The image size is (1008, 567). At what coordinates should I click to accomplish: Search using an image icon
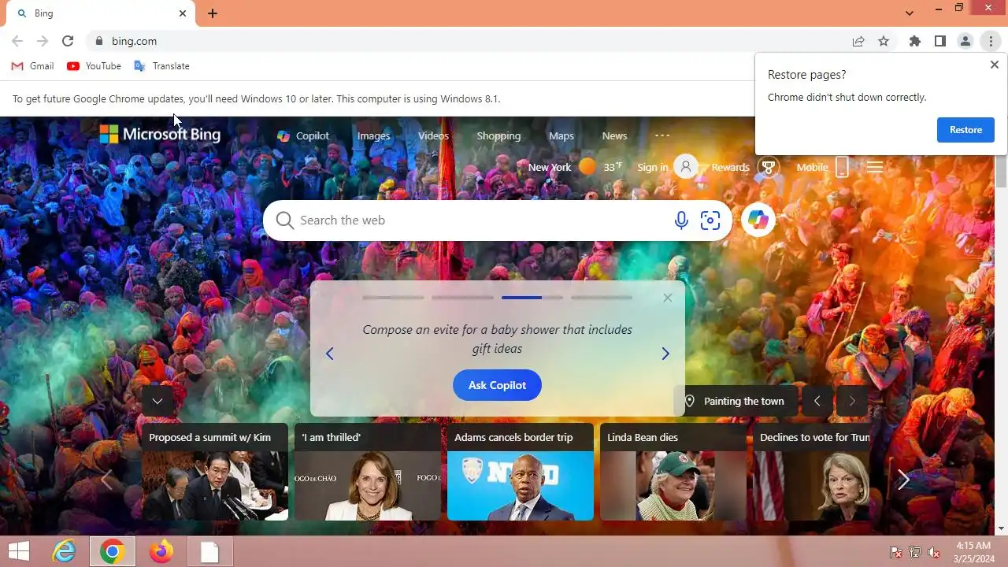[710, 220]
